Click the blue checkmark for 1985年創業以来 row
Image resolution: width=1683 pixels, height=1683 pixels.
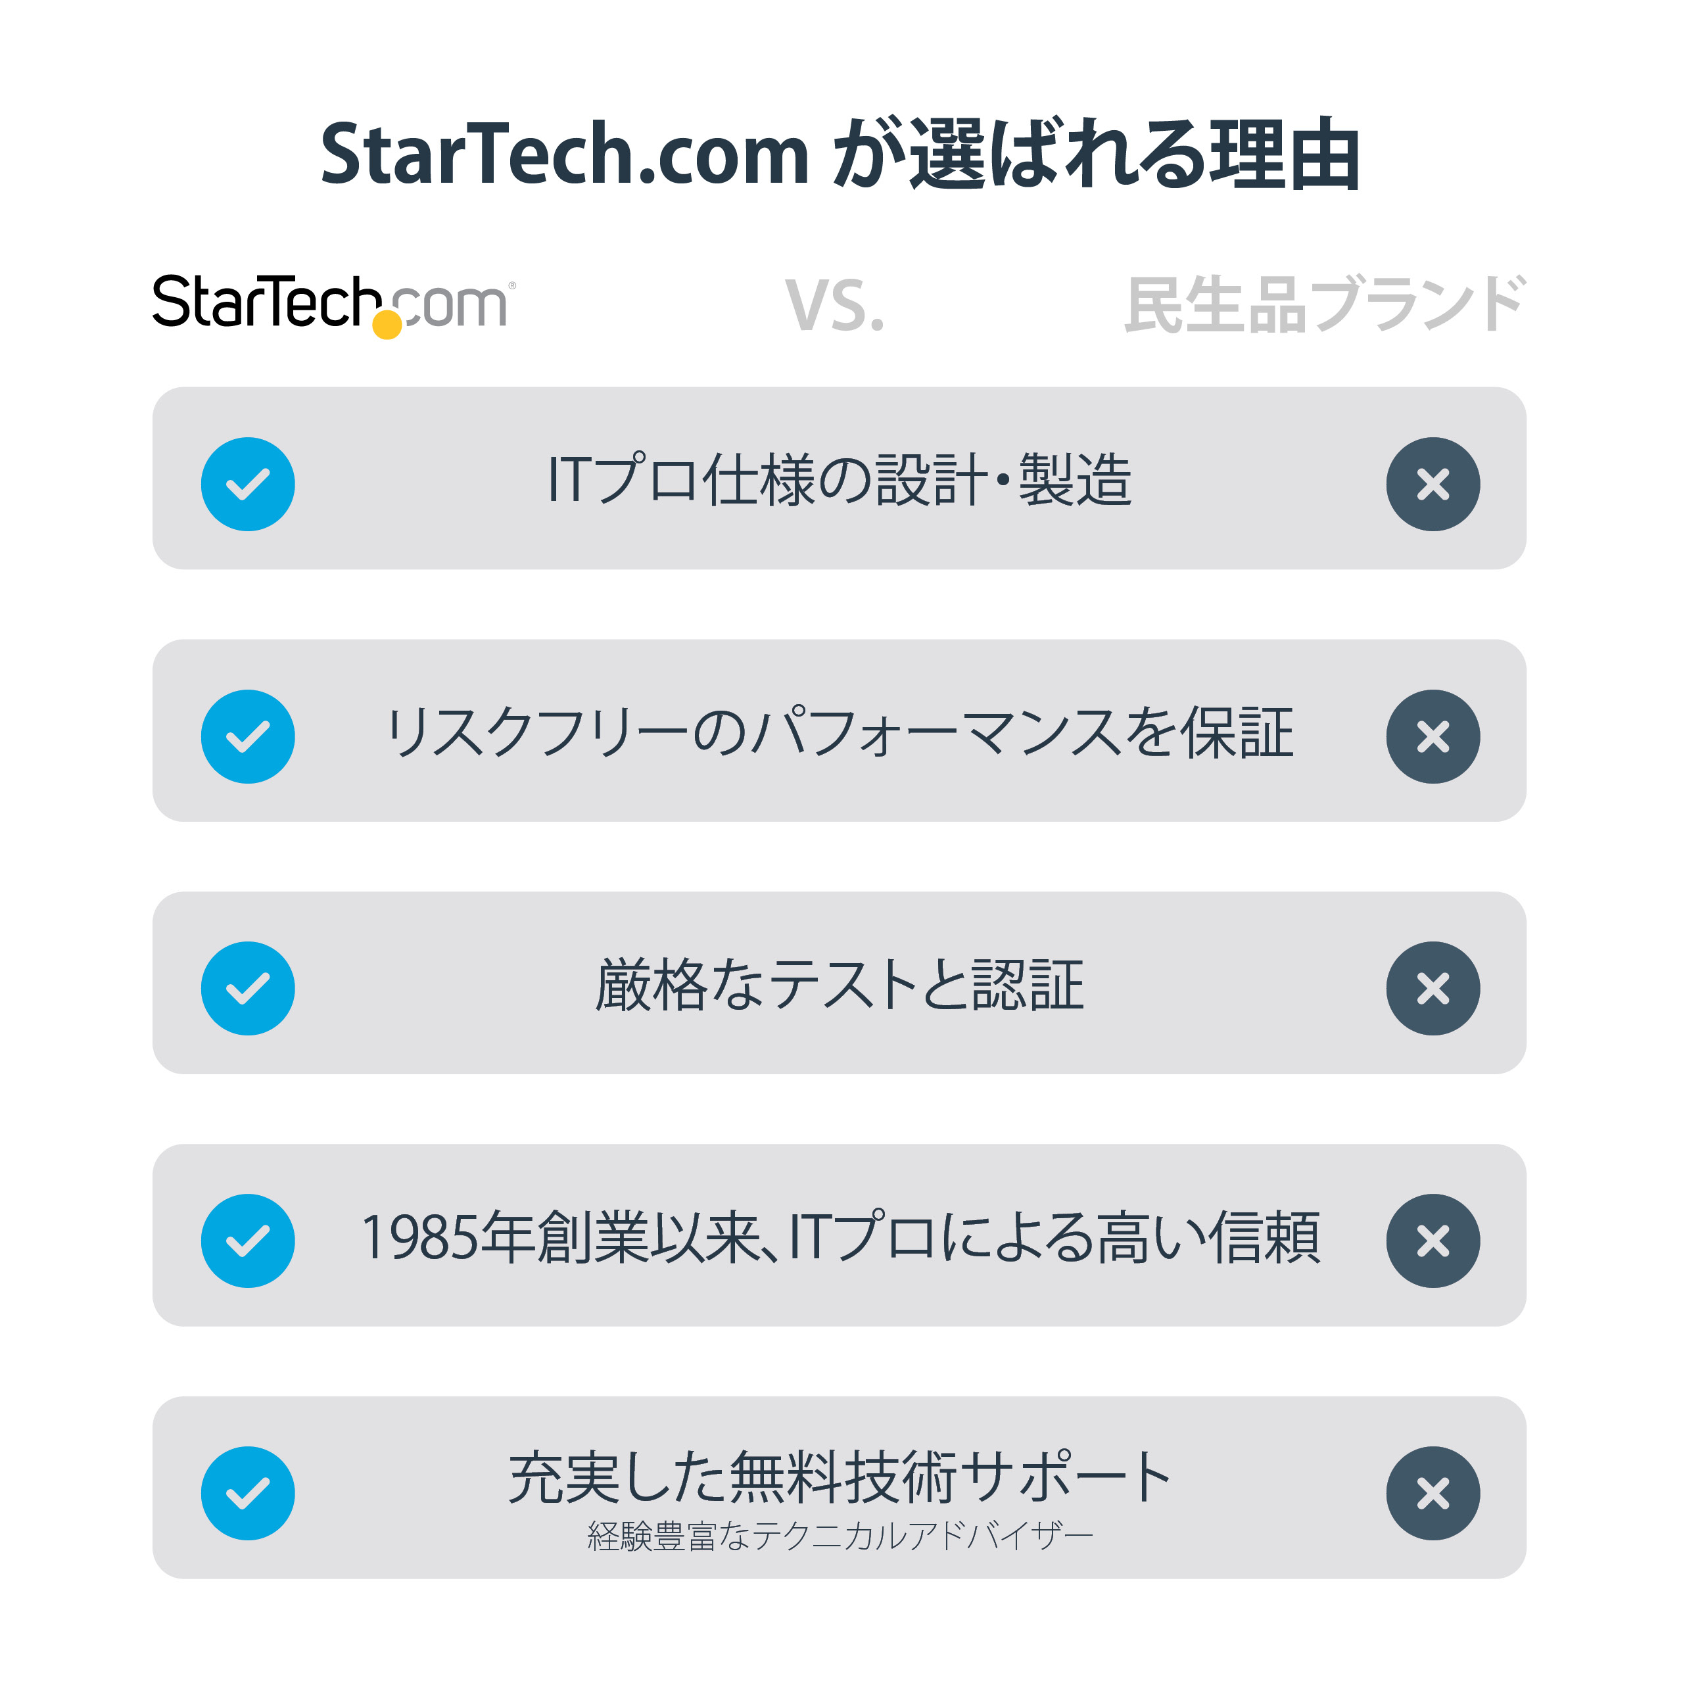point(249,1241)
